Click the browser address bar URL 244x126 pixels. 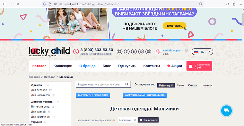point(88,4)
